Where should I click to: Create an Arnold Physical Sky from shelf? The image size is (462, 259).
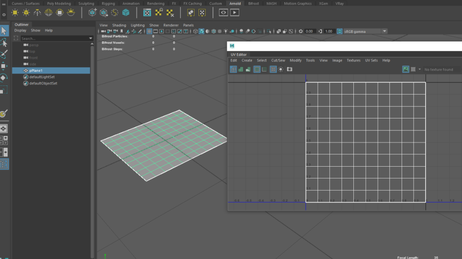point(71,12)
